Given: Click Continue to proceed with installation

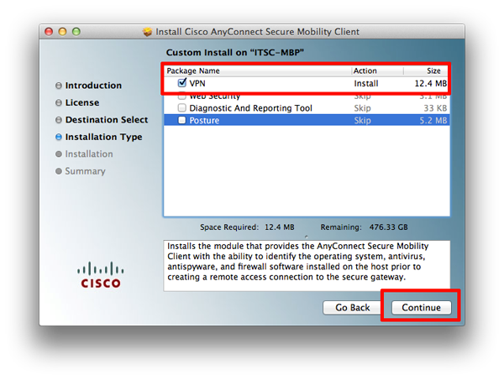Looking at the screenshot, I should (x=421, y=308).
